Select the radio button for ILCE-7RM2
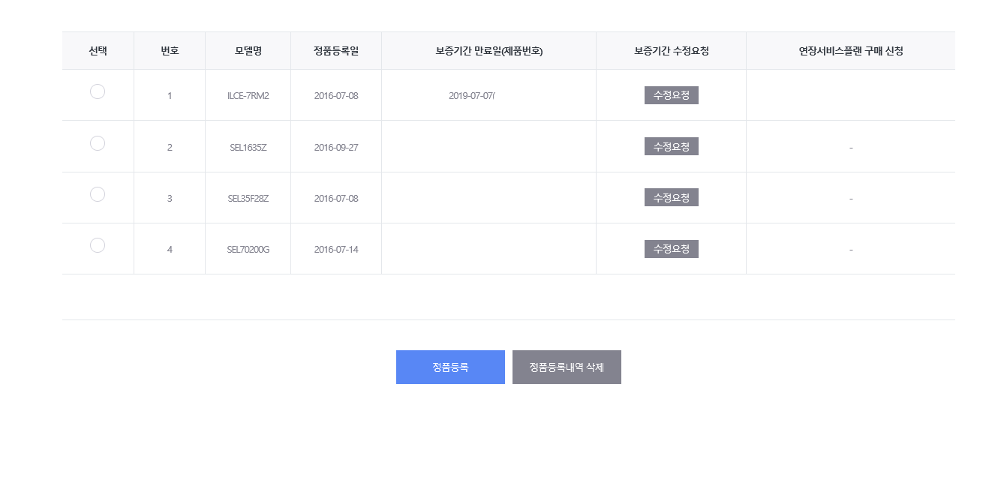The image size is (1001, 486). click(x=98, y=91)
